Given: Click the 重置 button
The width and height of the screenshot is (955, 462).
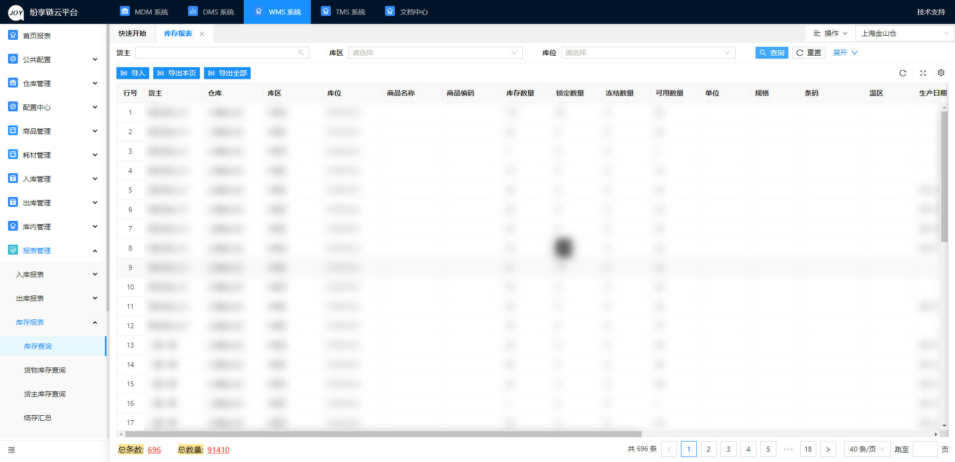Looking at the screenshot, I should click(x=809, y=53).
